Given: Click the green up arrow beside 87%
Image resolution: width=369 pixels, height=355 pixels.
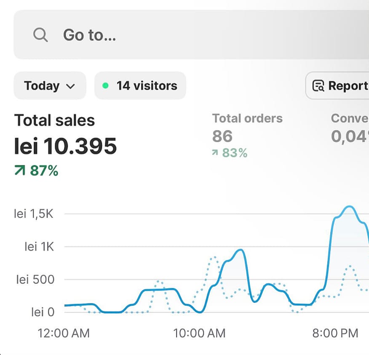Looking at the screenshot, I should pos(20,171).
